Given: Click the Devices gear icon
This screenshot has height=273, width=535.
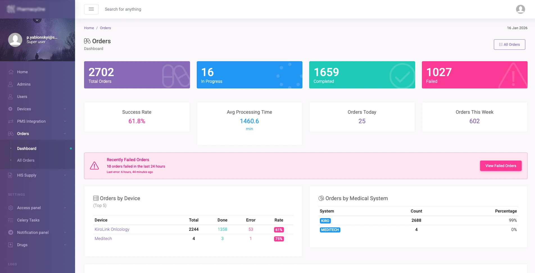Looking at the screenshot, I should [10, 109].
